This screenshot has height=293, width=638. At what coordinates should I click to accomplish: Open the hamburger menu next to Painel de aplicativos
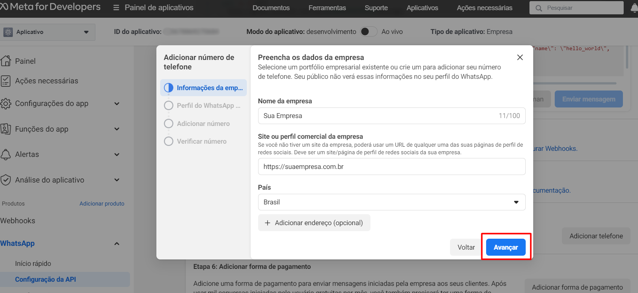[x=116, y=8]
